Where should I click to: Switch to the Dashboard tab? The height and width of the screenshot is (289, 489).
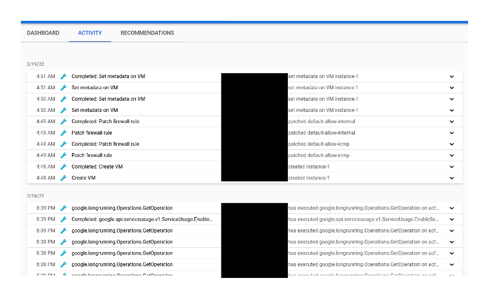[x=43, y=33]
